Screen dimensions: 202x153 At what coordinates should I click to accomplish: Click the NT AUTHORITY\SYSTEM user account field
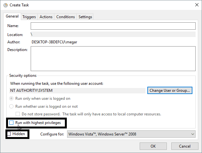point(77,91)
